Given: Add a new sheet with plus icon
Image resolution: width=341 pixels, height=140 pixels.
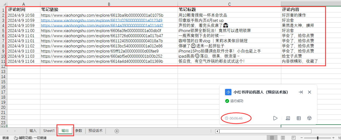Looking at the screenshot, I should [117, 131].
